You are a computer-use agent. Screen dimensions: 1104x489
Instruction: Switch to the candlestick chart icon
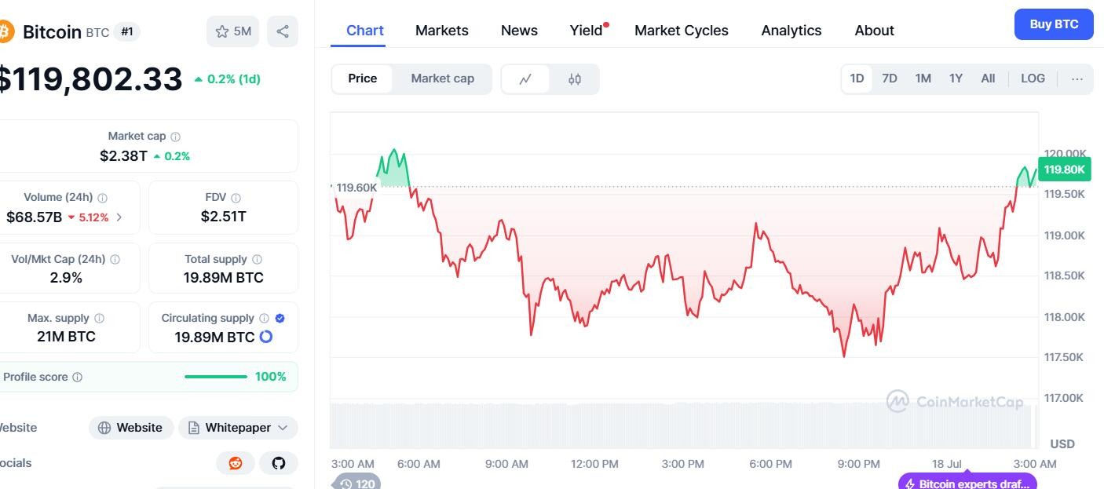575,78
